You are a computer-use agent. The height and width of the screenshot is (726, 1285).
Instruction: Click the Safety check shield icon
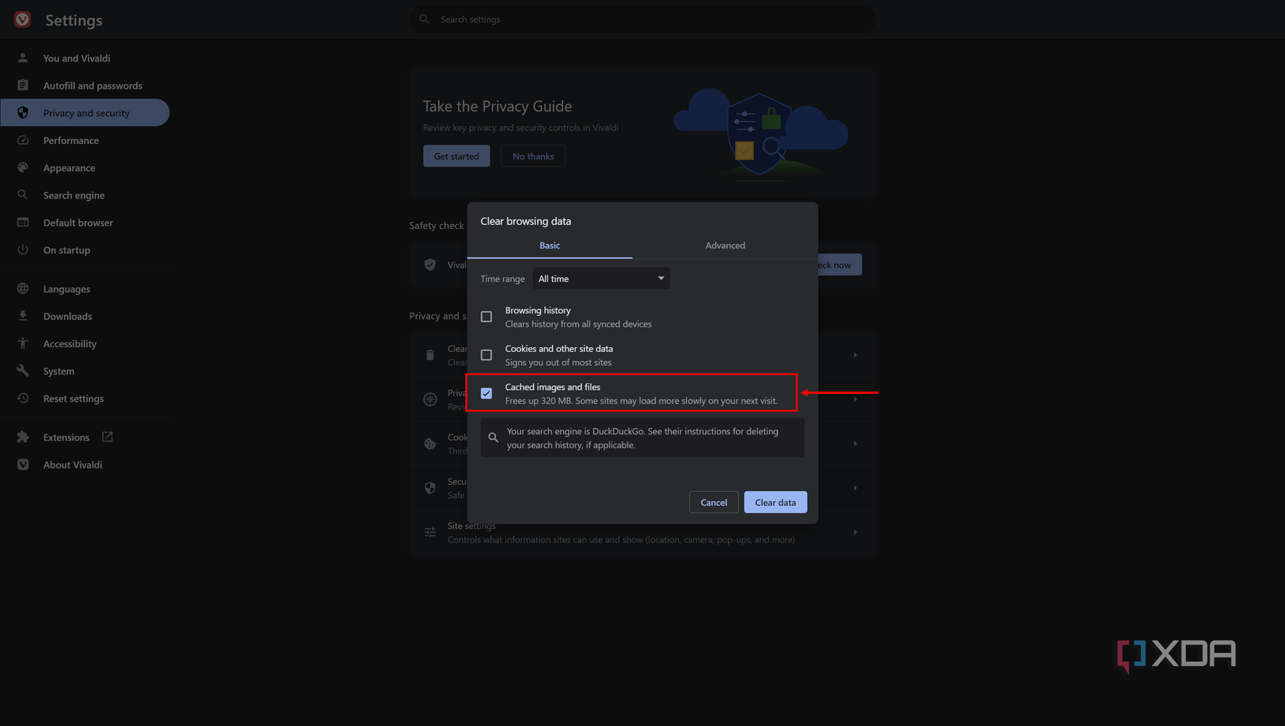point(430,265)
